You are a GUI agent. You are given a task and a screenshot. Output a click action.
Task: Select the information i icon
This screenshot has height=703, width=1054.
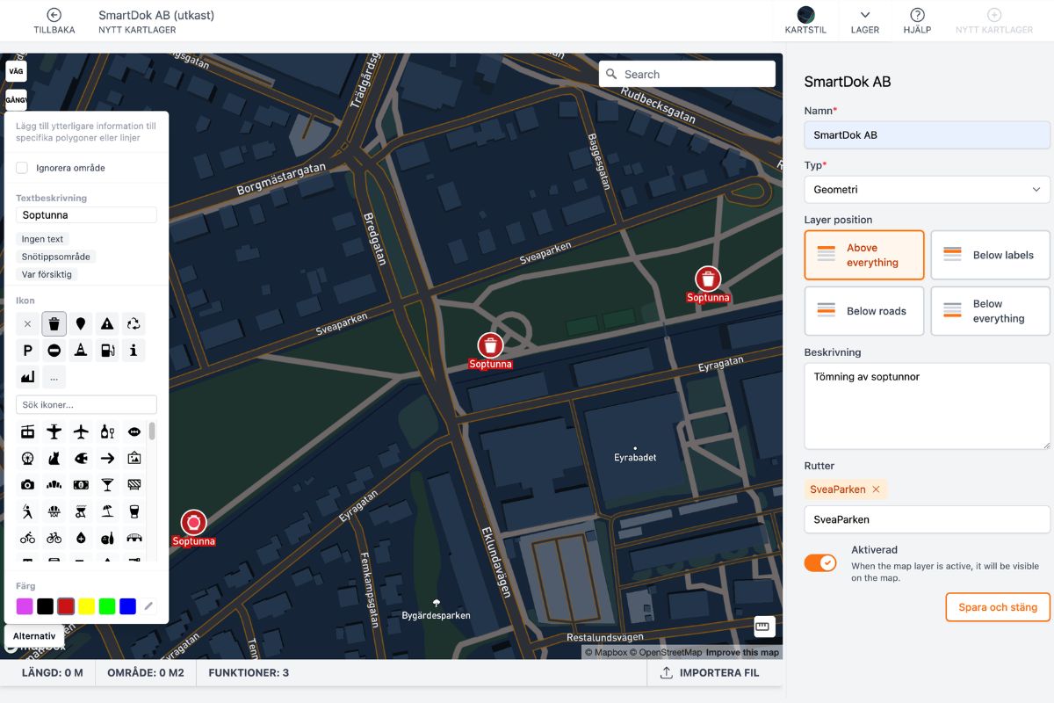(x=134, y=351)
